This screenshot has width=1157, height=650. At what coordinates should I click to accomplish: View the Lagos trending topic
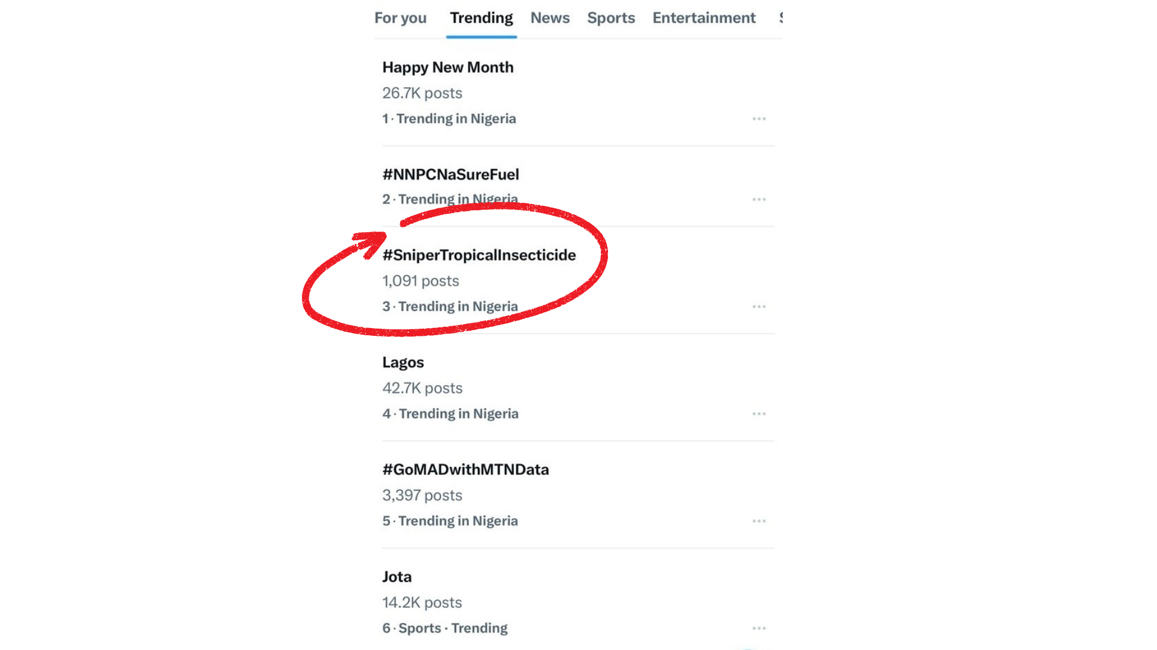tap(403, 362)
